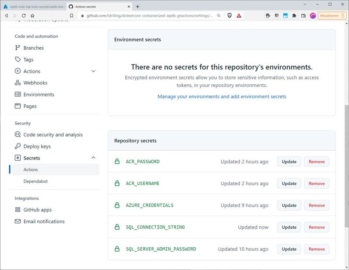Expand the Actions section chevron
This screenshot has width=349, height=270.
tap(93, 71)
